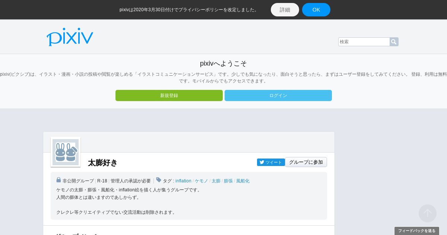Image resolution: width=447 pixels, height=235 pixels.
Task: Open the ケモノ tag link
Action: [x=202, y=181]
